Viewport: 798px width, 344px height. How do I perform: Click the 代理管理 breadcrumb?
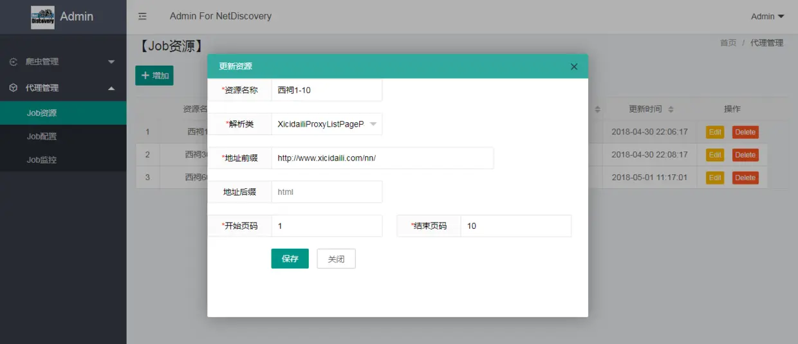tap(767, 43)
